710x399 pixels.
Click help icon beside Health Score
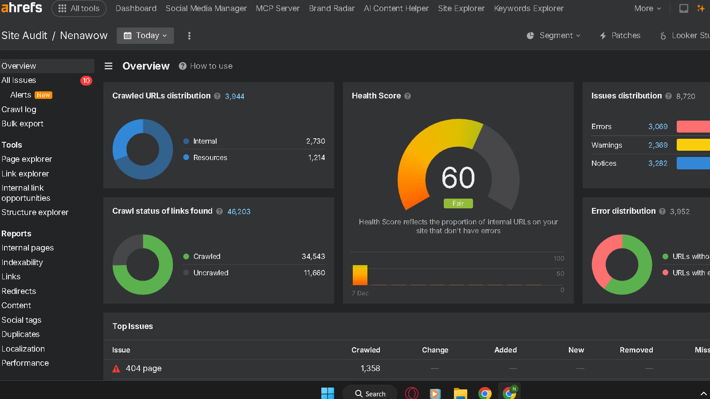click(407, 96)
